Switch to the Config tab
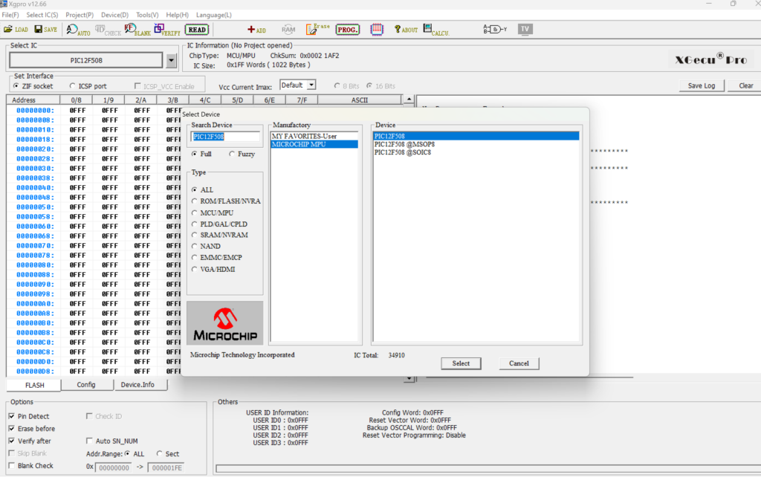 (x=86, y=385)
